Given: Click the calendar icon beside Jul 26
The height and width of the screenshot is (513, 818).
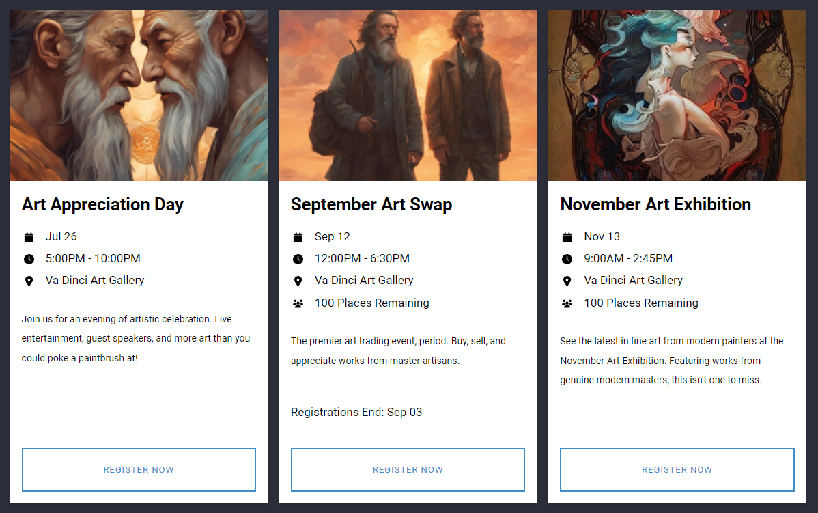Looking at the screenshot, I should tap(29, 238).
